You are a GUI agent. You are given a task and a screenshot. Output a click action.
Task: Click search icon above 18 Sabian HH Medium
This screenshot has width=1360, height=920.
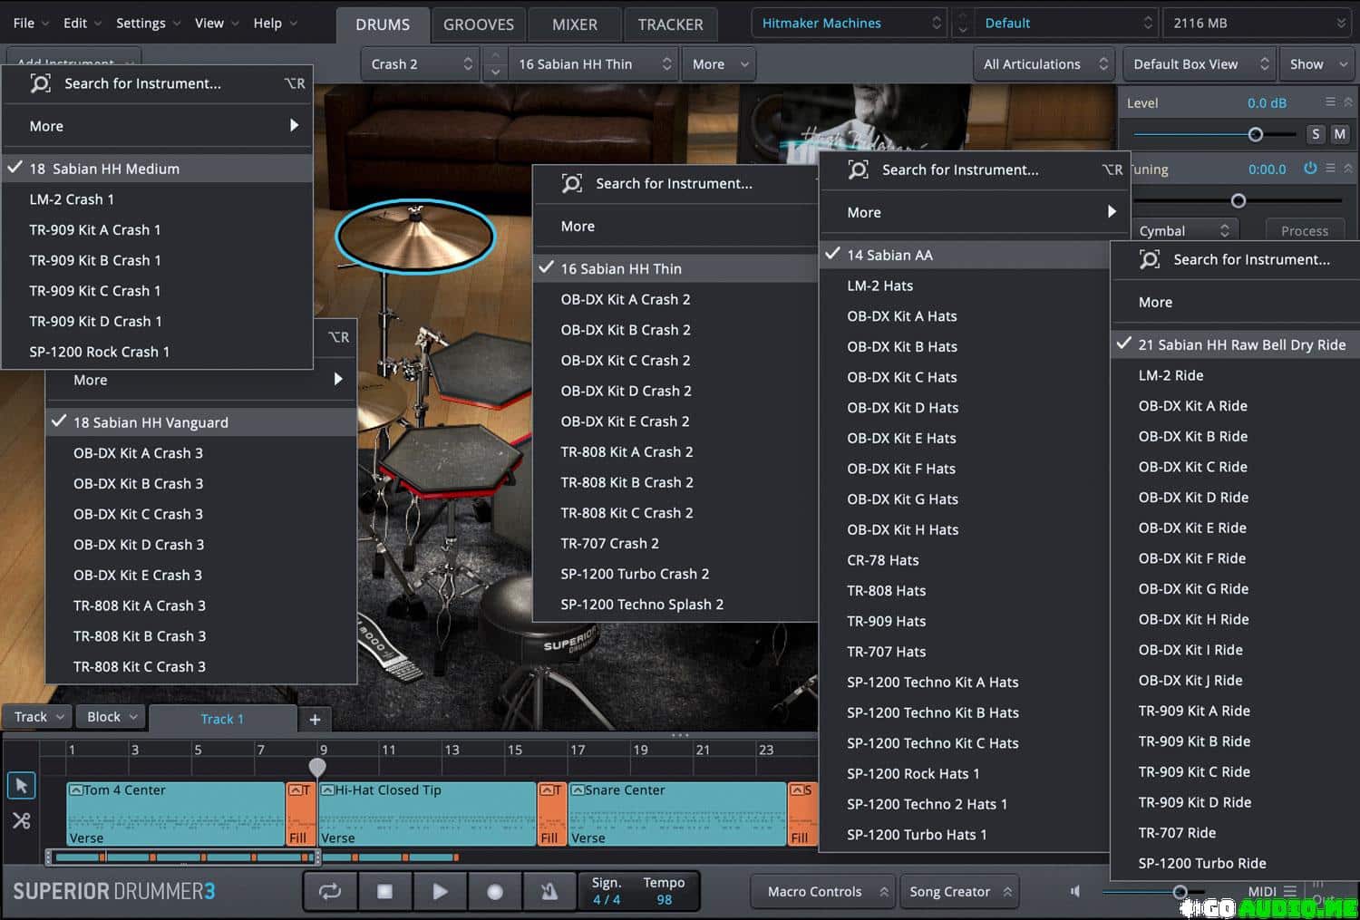40,83
